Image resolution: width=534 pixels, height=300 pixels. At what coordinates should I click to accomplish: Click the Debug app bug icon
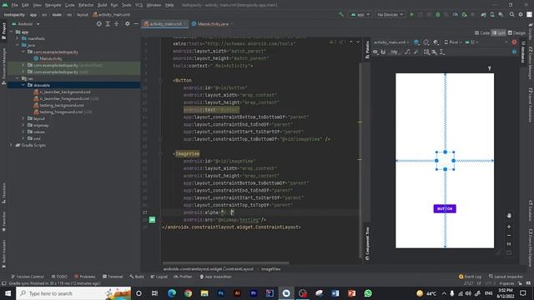coord(437,15)
